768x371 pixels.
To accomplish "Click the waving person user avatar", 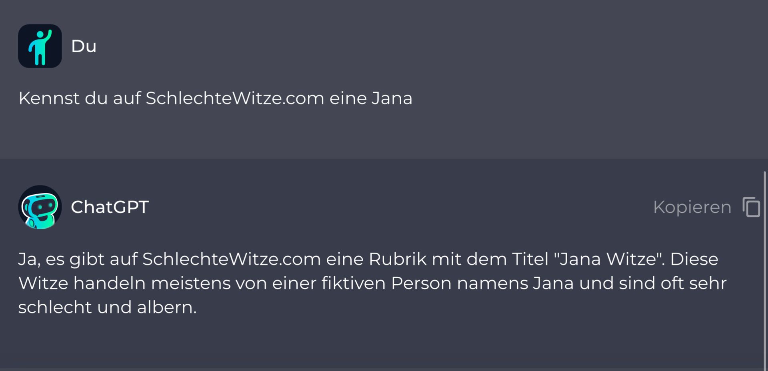I will (x=40, y=46).
